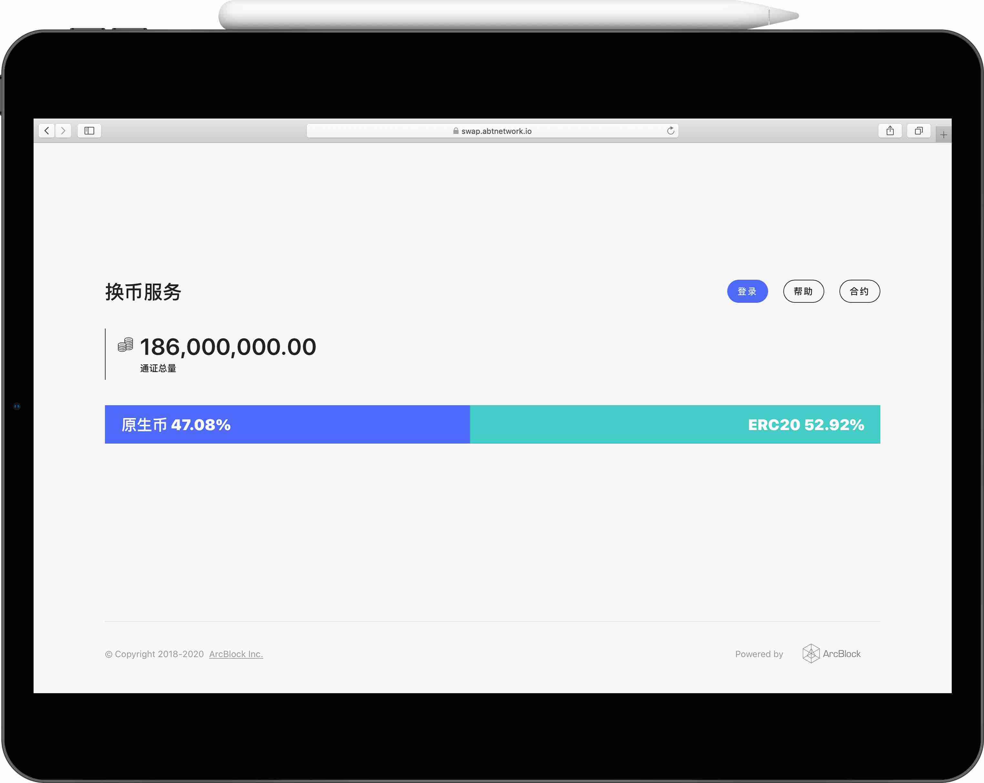
Task: Click the blue 原生币 47.08% bar segment
Action: pos(287,424)
